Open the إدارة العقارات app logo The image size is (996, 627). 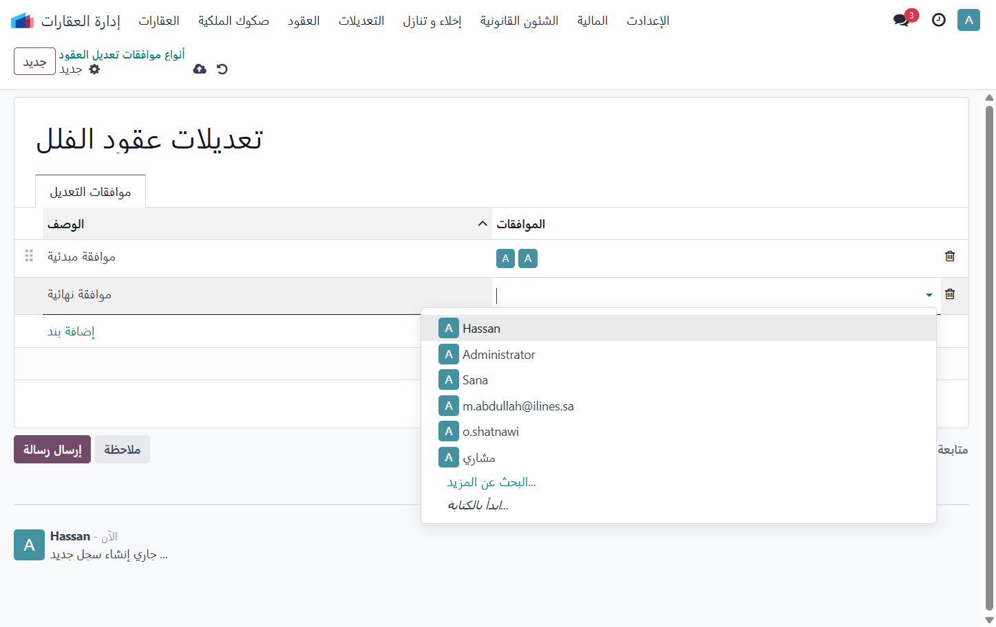point(22,21)
